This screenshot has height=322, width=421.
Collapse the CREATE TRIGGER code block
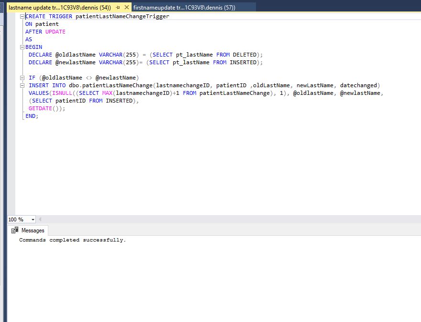coord(22,16)
